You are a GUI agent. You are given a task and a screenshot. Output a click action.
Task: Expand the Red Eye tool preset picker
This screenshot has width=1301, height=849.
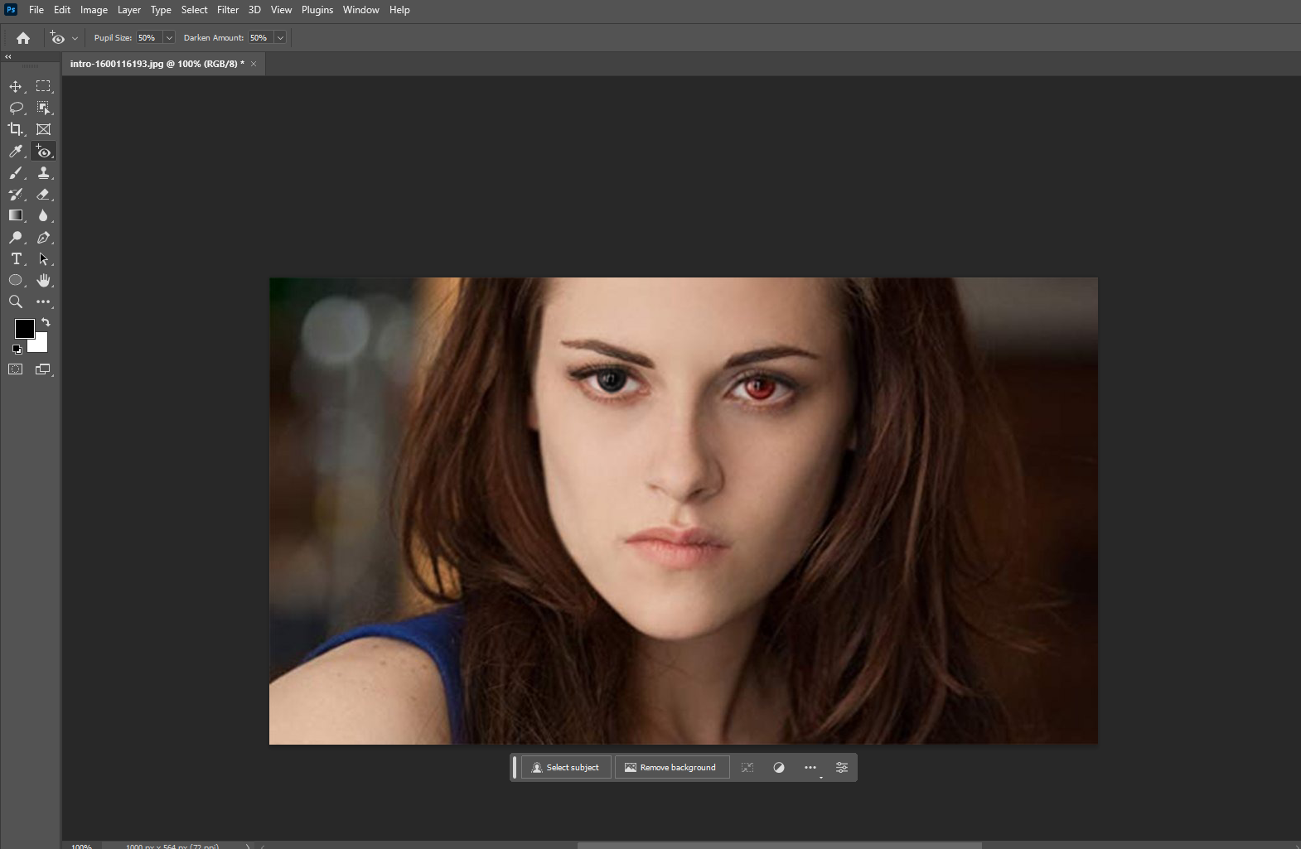(75, 38)
